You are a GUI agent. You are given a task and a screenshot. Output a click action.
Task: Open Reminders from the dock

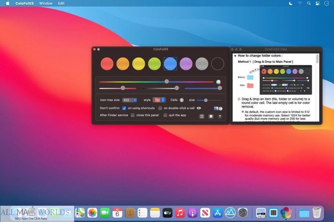click(x=143, y=213)
